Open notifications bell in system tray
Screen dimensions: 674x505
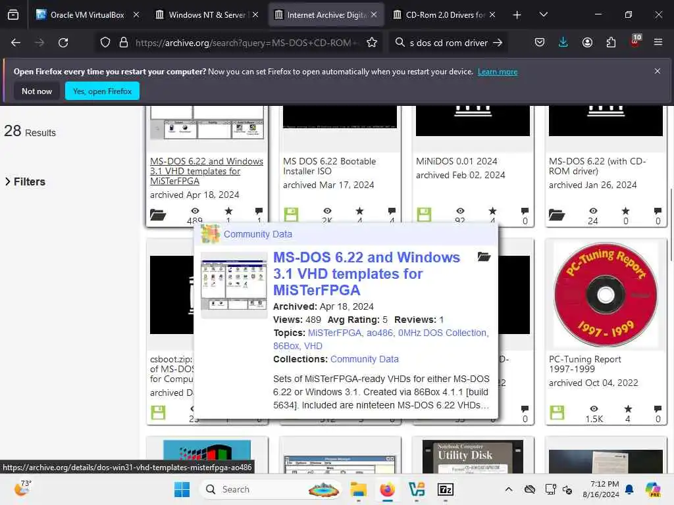pyautogui.click(x=629, y=489)
